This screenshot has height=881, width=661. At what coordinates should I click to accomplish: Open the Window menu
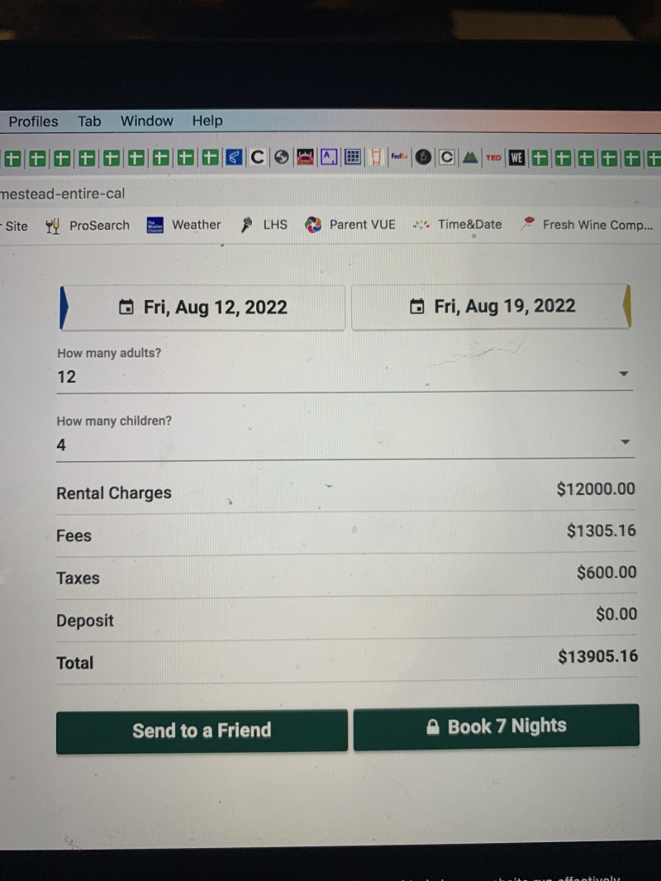(146, 121)
